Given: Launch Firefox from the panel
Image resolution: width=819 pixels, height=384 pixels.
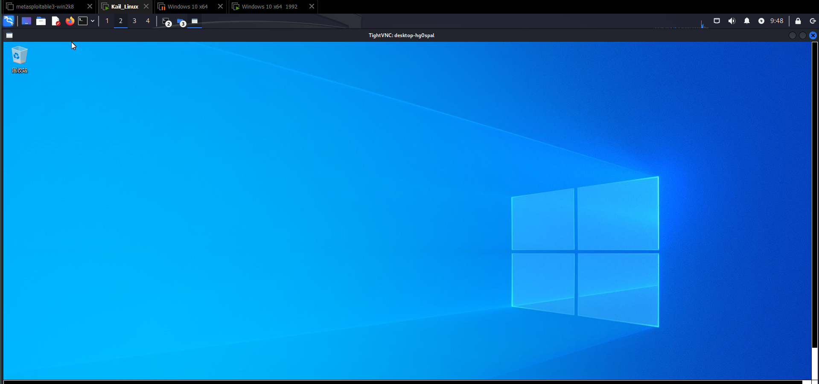Looking at the screenshot, I should [70, 21].
